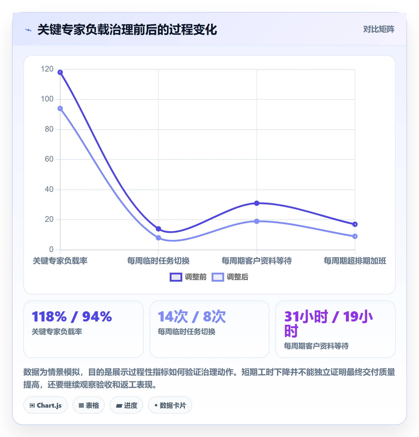Click the 31小时 / 19小时 card value

point(329,324)
